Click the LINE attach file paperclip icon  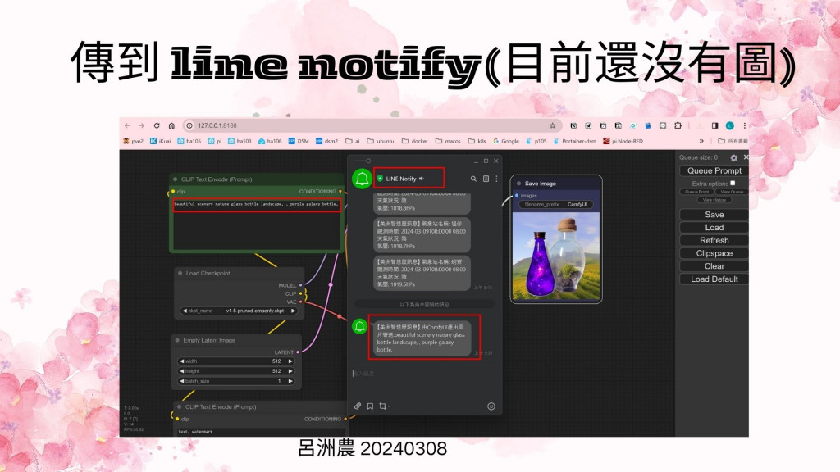click(x=358, y=406)
